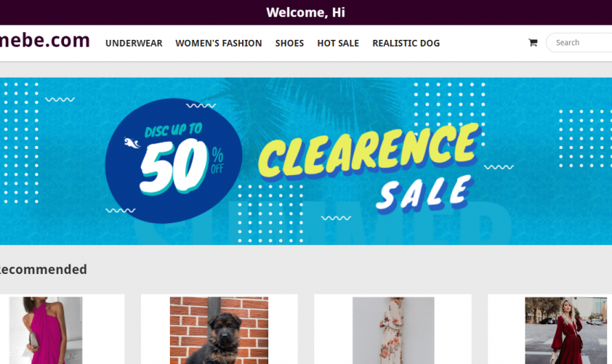Image resolution: width=612 pixels, height=364 pixels.
Task: Click the wave logo icon in banner
Action: (x=132, y=143)
